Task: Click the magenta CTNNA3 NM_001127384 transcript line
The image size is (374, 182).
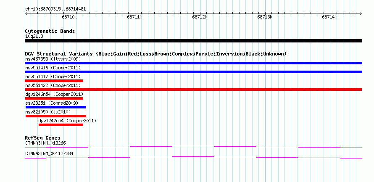Action: pyautogui.click(x=193, y=157)
